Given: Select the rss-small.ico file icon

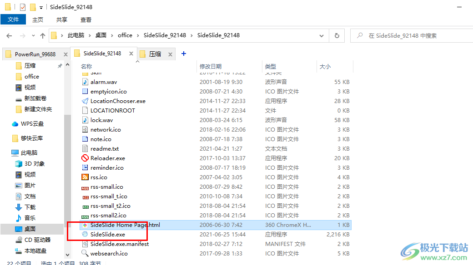Looking at the screenshot, I should pos(85,188).
